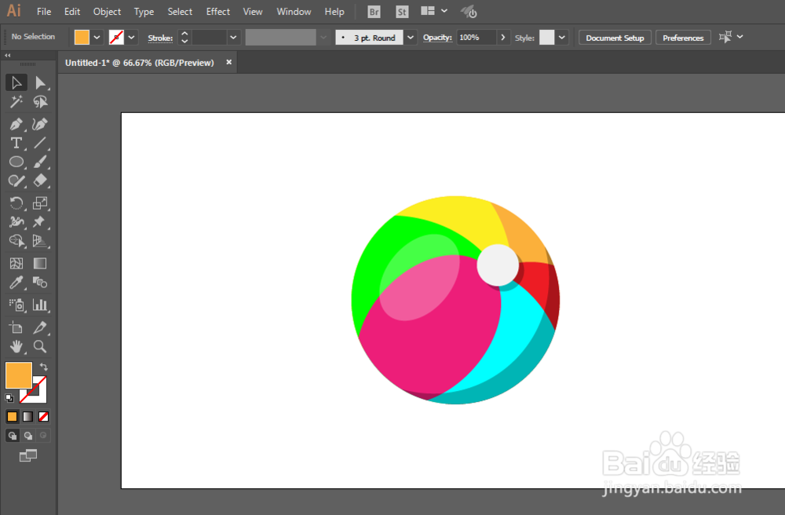Select the Shape Builder tool
The image size is (785, 515).
16,241
